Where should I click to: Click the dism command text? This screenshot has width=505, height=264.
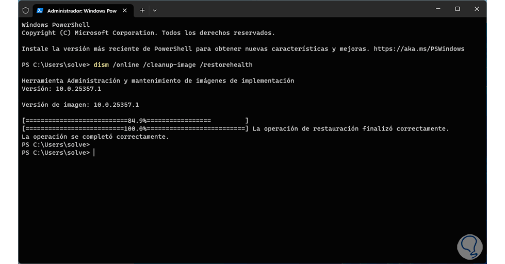tap(101, 65)
